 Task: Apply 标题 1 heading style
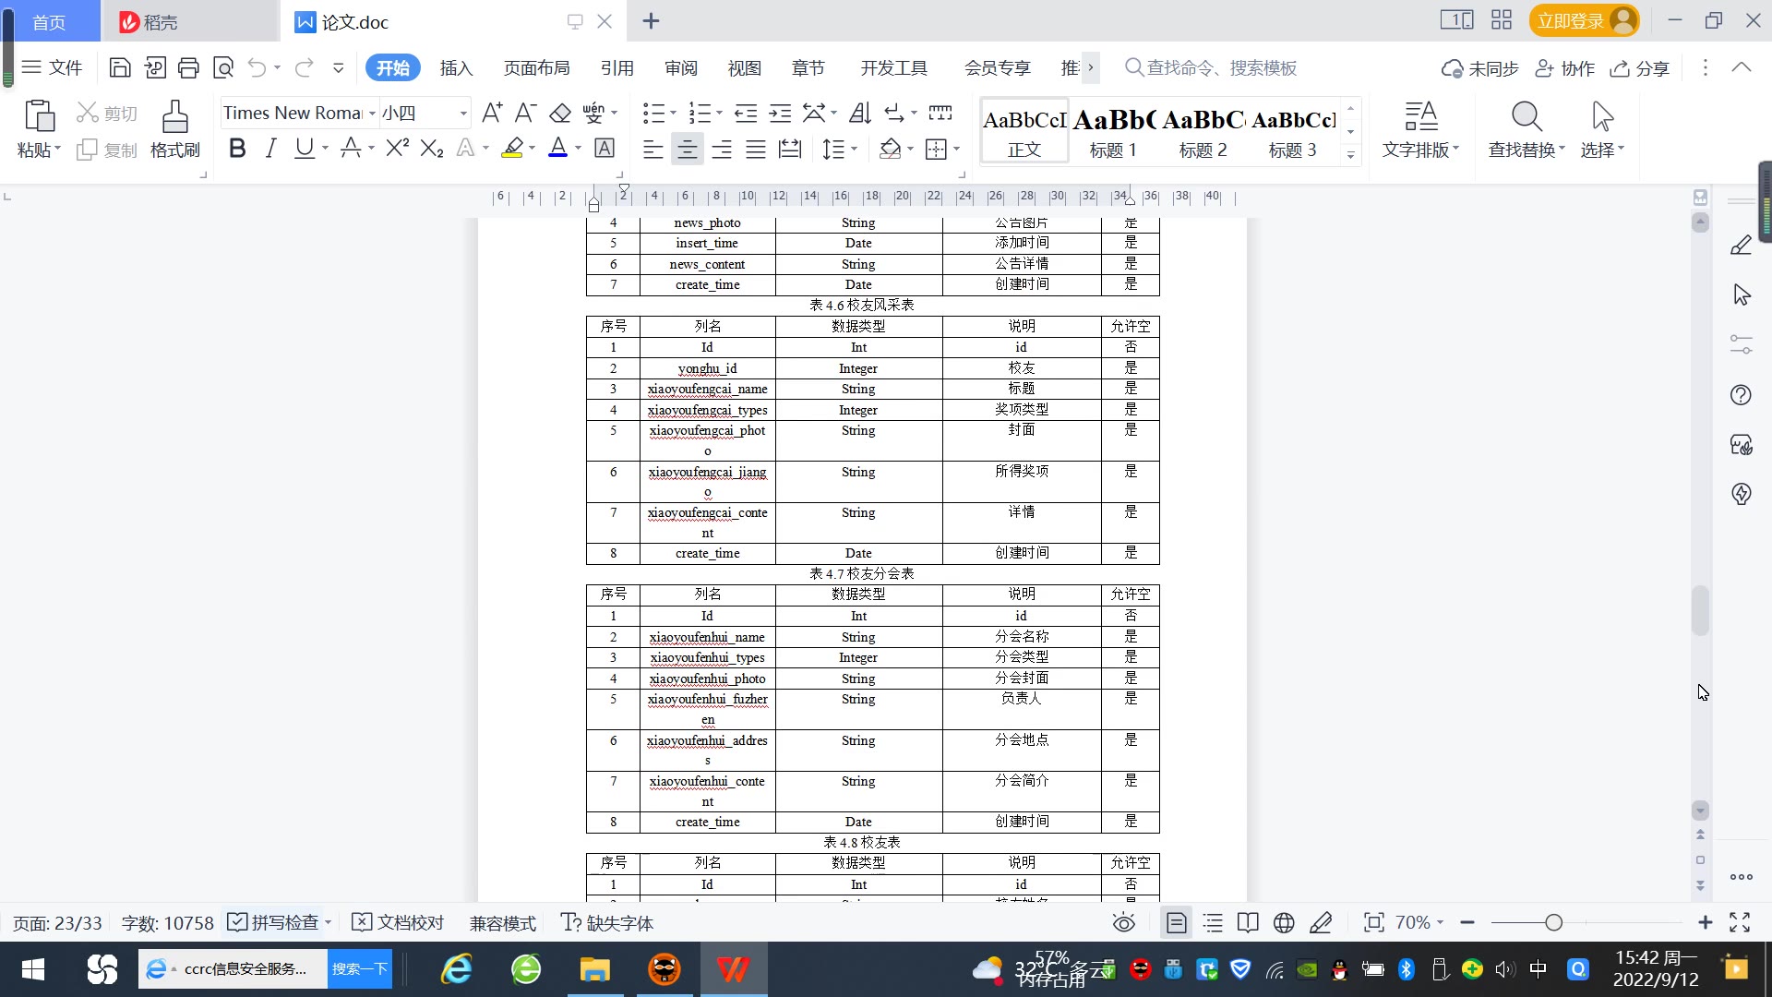1113,131
